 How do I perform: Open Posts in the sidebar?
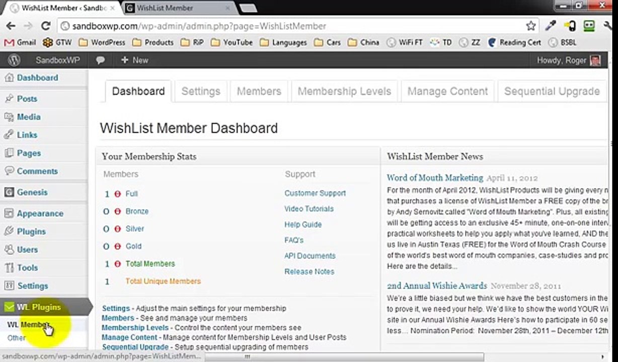click(27, 99)
